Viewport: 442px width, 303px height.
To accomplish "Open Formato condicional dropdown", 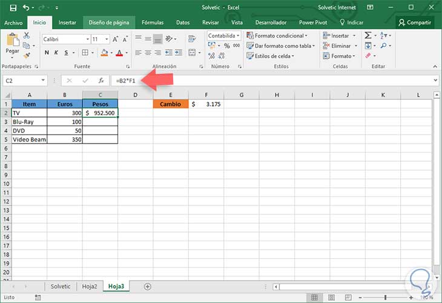I will 277,36.
